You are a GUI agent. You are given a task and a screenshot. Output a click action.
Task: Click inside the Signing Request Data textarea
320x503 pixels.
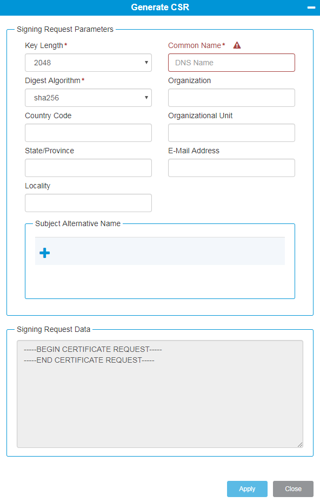coord(160,394)
